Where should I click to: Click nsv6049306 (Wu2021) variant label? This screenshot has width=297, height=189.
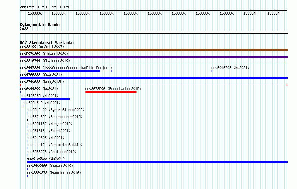click(x=45, y=138)
